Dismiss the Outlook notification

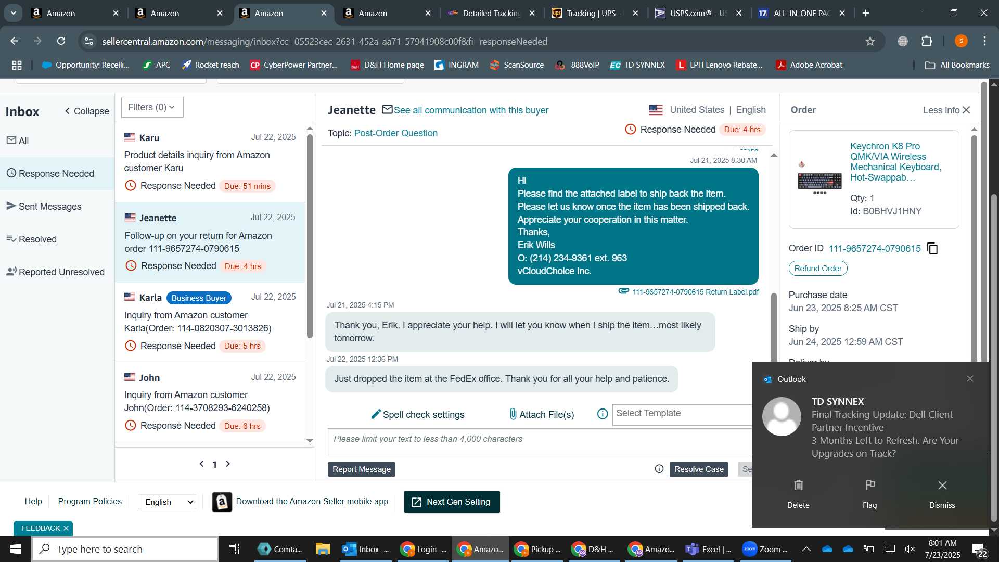click(x=942, y=493)
